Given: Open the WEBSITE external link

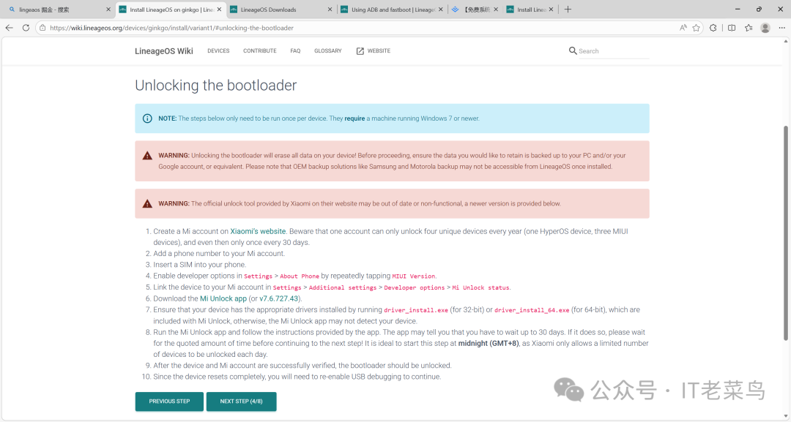Looking at the screenshot, I should pyautogui.click(x=373, y=50).
